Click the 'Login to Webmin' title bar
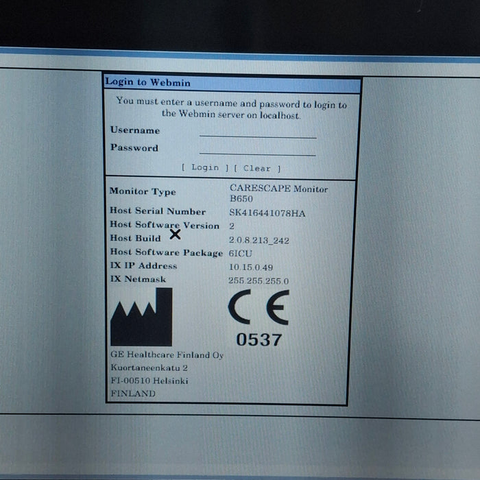 pyautogui.click(x=232, y=83)
